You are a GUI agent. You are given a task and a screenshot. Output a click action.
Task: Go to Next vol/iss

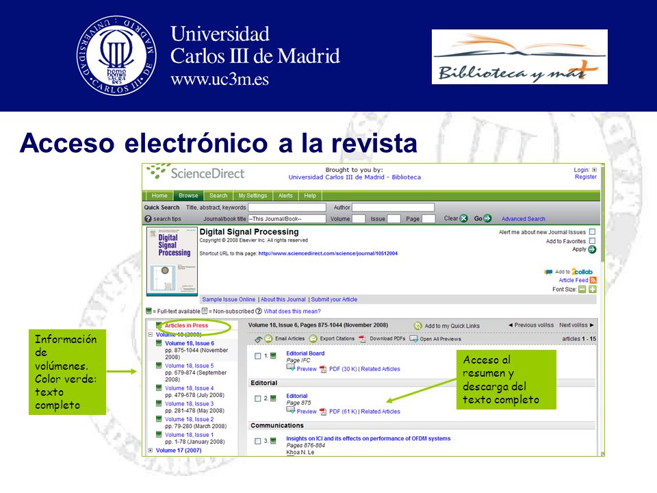[x=576, y=325]
